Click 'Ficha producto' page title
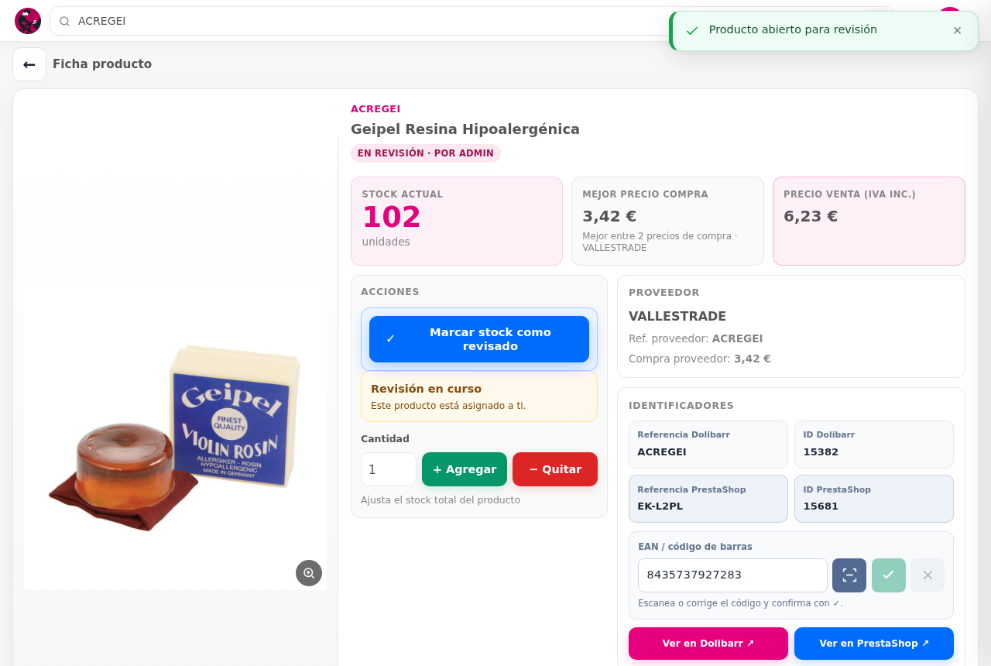The height and width of the screenshot is (666, 991). [102, 64]
